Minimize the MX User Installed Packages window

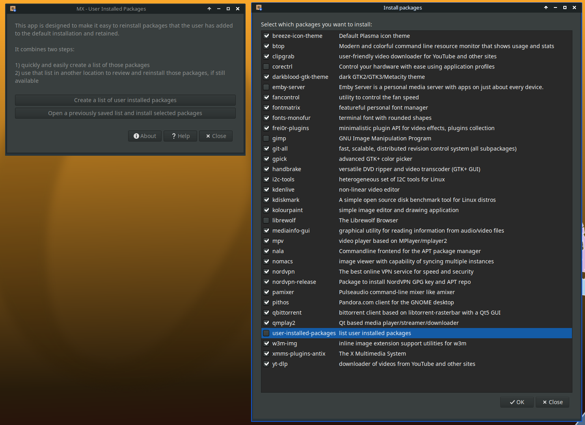point(219,9)
